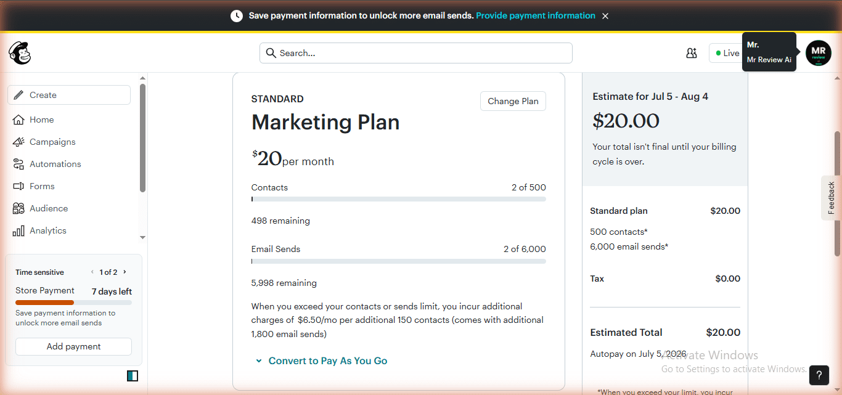The height and width of the screenshot is (395, 842).
Task: Click the Store Payment progress bar
Action: [73, 303]
